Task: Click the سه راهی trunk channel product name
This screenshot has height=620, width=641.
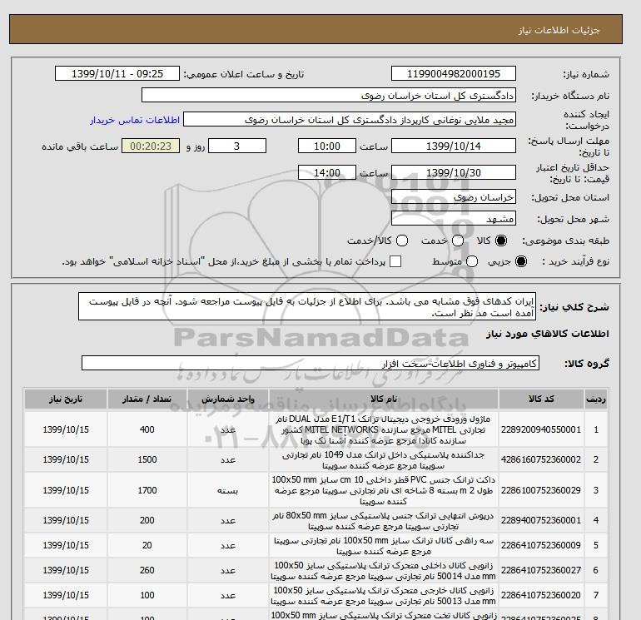Action: point(384,546)
